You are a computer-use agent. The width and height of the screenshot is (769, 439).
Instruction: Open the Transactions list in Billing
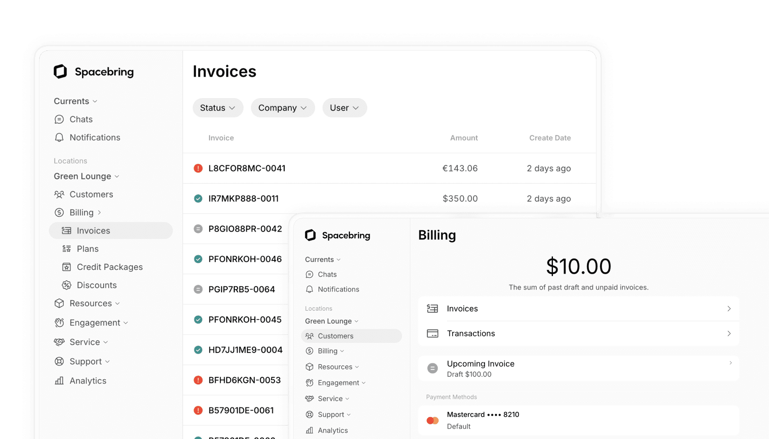[471, 333]
